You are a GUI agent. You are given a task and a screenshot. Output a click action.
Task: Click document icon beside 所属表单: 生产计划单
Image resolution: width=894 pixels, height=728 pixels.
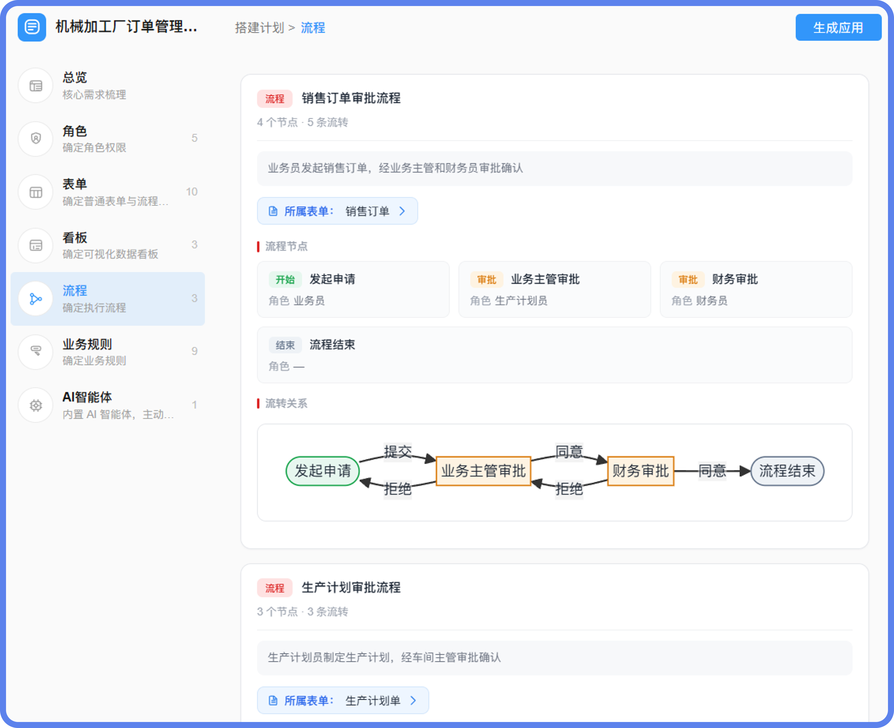click(x=273, y=700)
